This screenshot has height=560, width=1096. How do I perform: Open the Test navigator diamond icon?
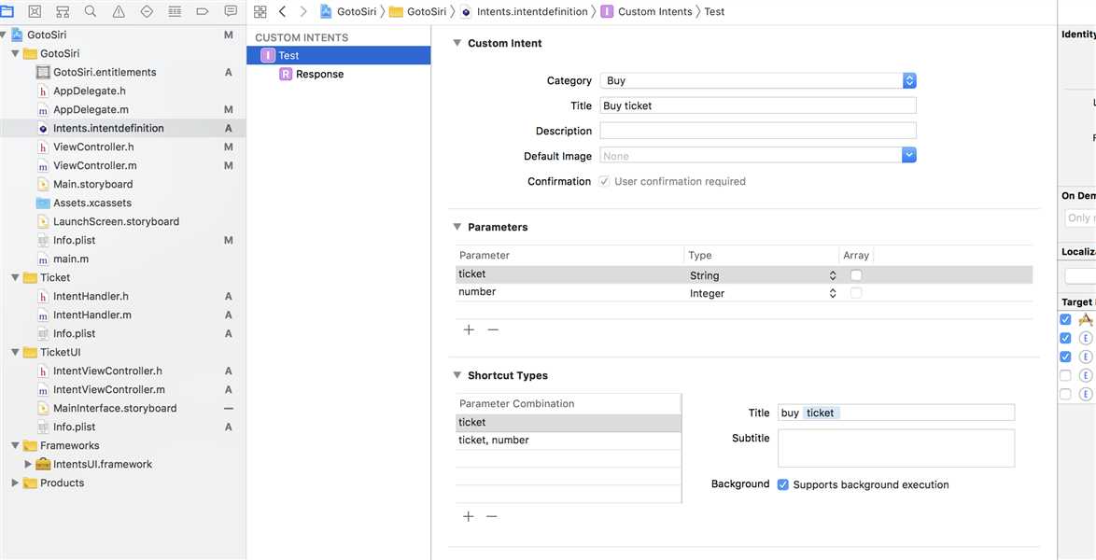coord(147,11)
